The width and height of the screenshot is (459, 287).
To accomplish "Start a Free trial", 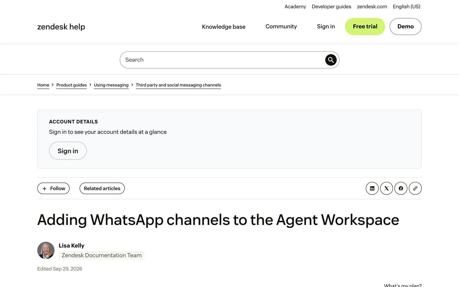I will point(365,27).
